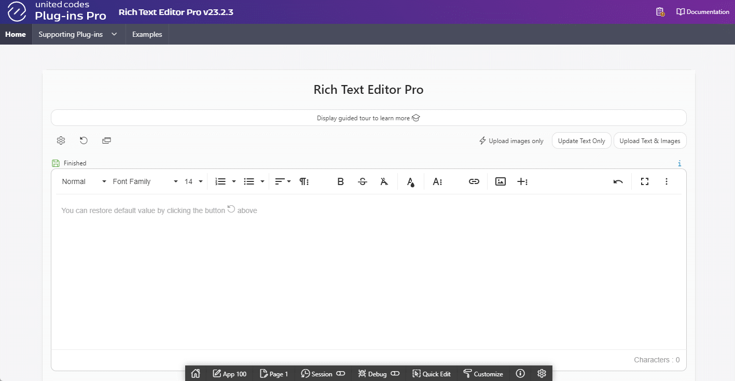The height and width of the screenshot is (381, 735).
Task: Open the text color picker
Action: [x=411, y=182]
